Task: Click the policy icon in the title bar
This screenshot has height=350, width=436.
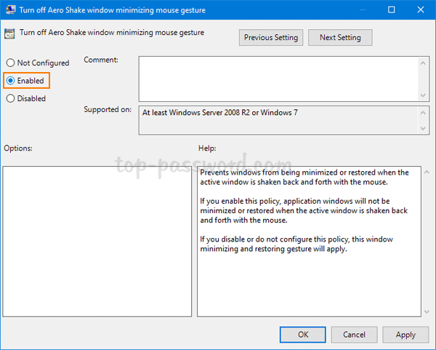Action: coord(9,10)
